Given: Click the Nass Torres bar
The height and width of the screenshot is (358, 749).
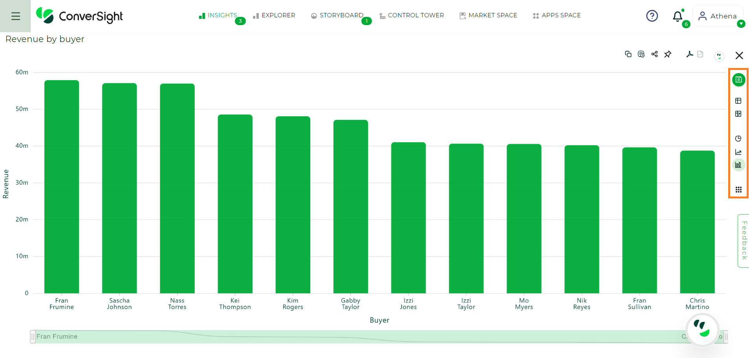Looking at the screenshot, I should coord(177,188).
